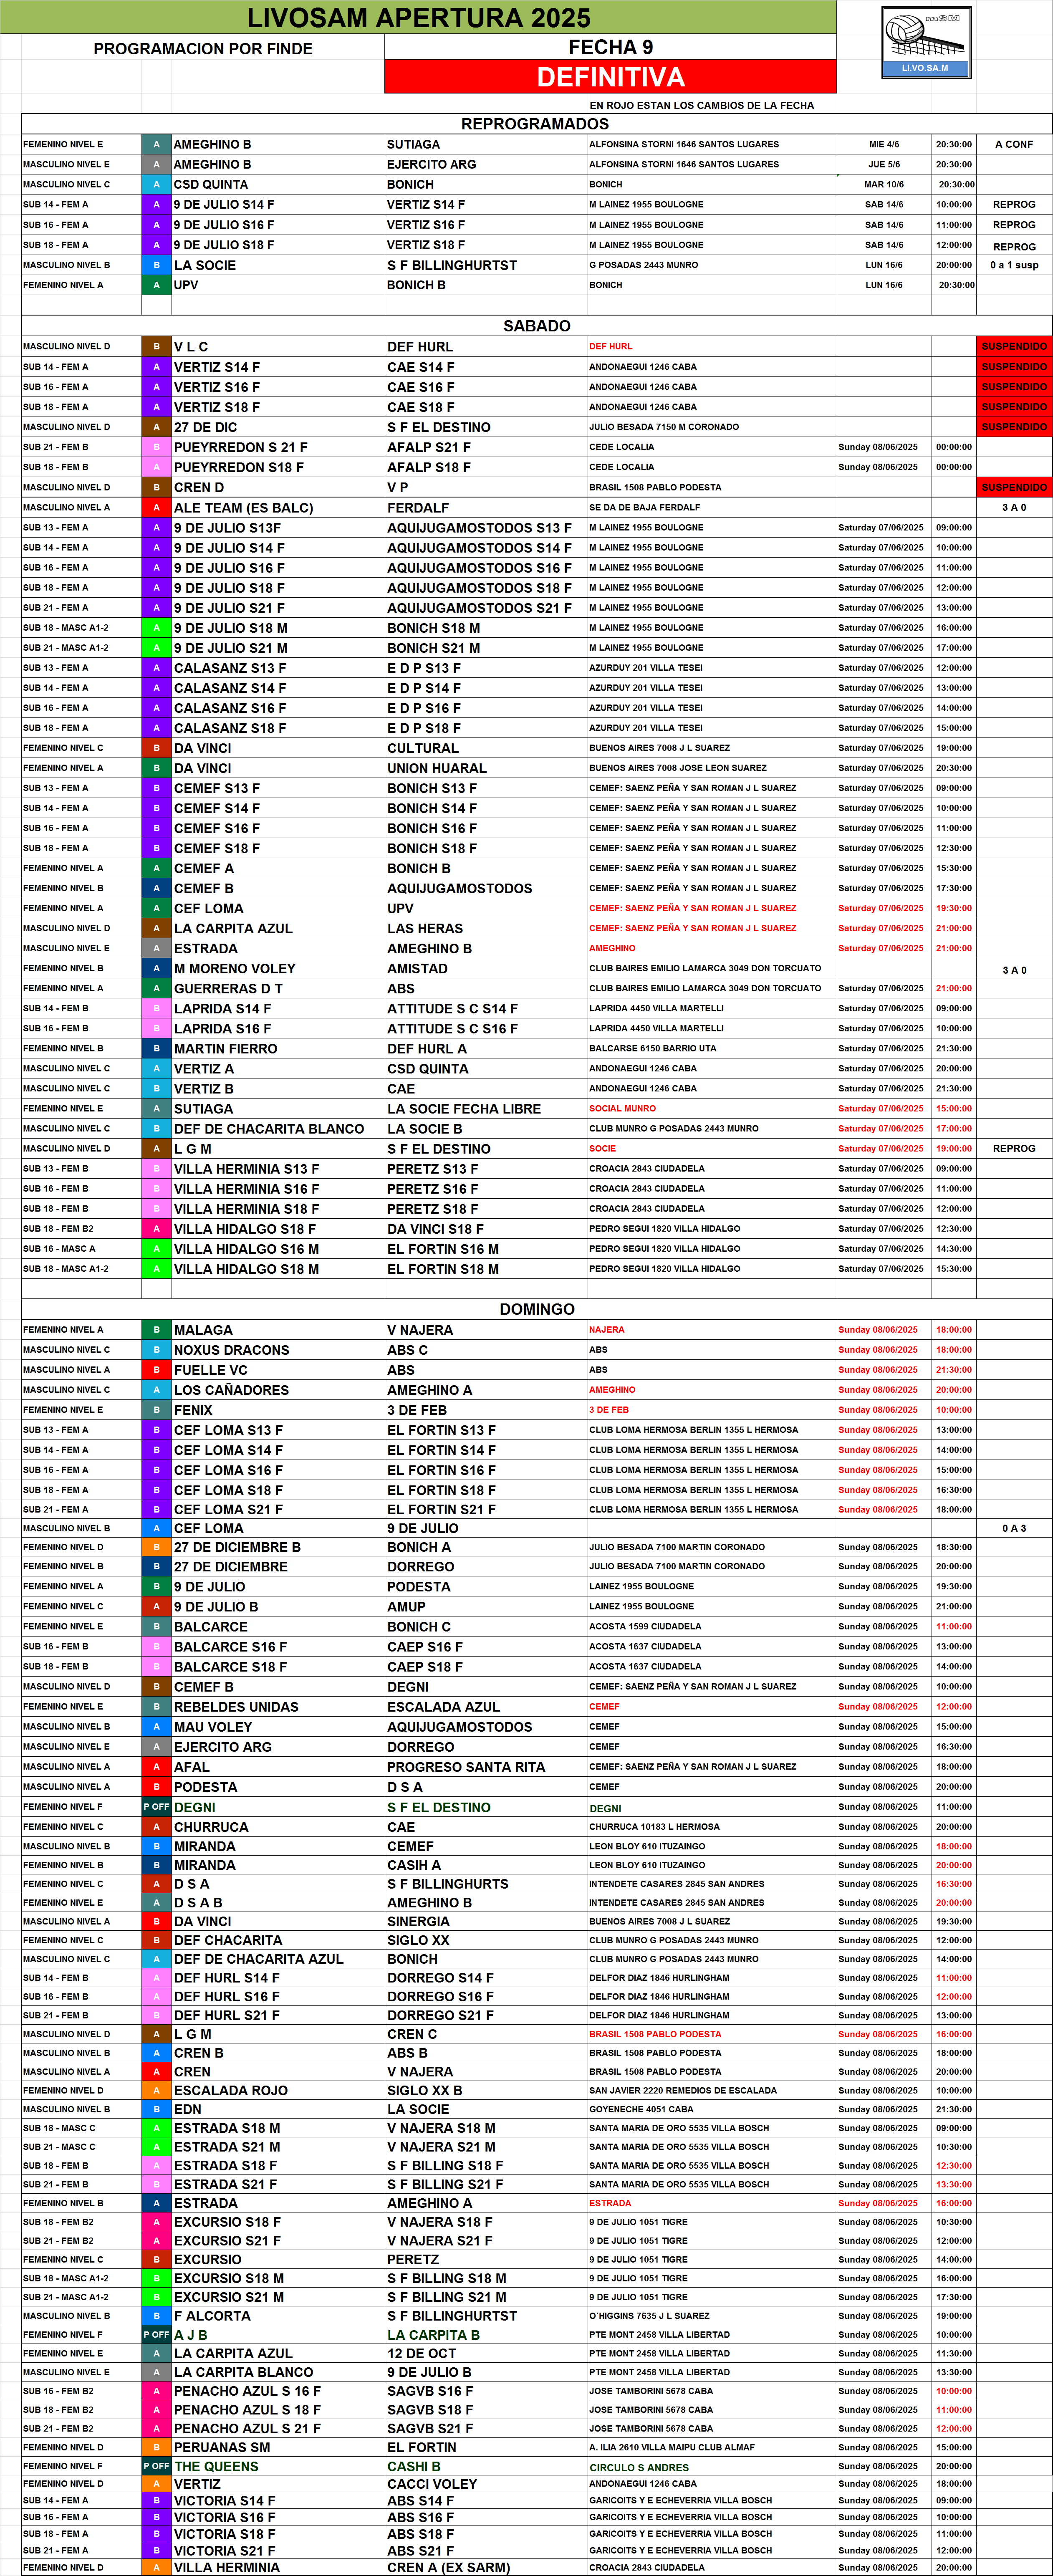The image size is (1053, 2576).
Task: Click the LA CARPITA BLANCO cell
Action: [278, 2372]
